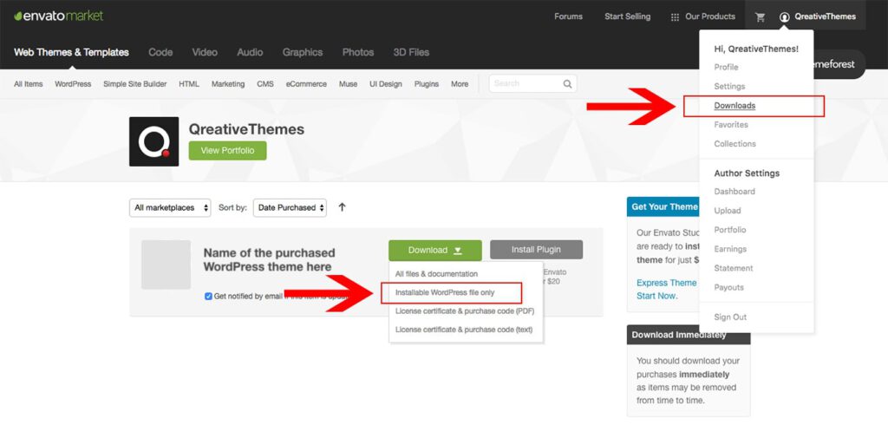Open the All marketplaces dropdown
The width and height of the screenshot is (888, 425).
point(171,208)
